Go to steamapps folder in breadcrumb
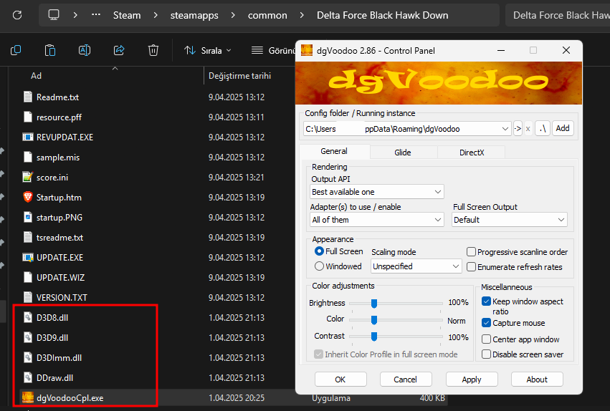The height and width of the screenshot is (411, 610). [194, 16]
